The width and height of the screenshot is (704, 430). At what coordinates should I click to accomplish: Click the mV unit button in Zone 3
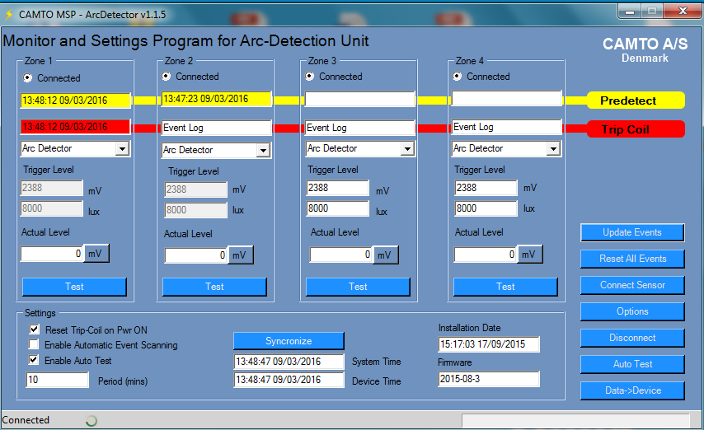pyautogui.click(x=385, y=255)
